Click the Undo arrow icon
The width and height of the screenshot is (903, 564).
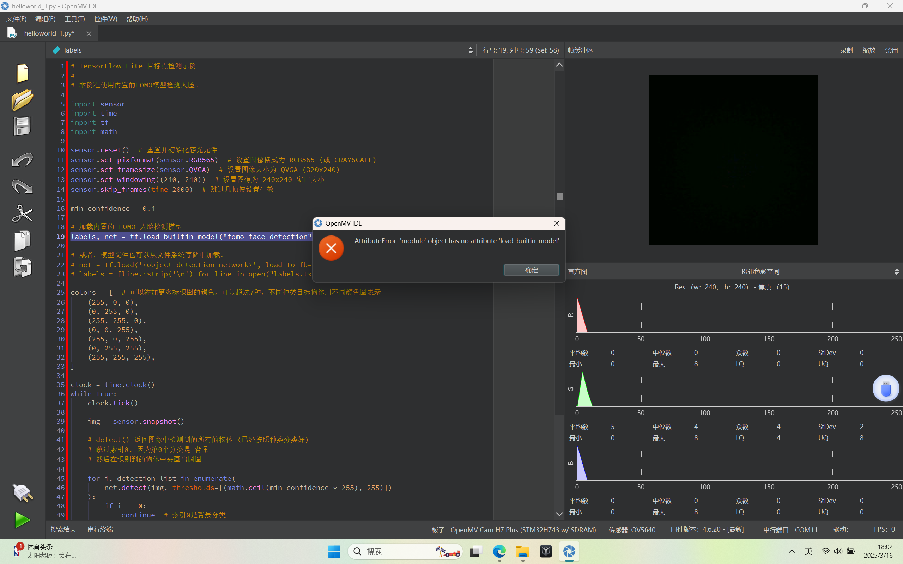click(22, 160)
